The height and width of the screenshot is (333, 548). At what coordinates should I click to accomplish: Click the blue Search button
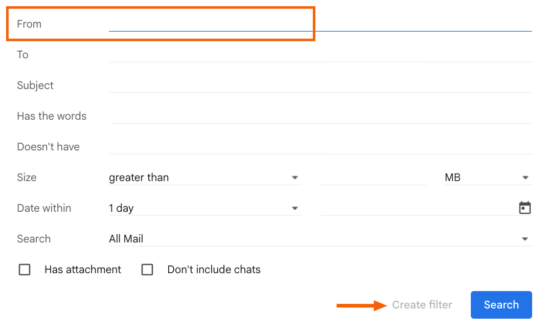pos(501,305)
